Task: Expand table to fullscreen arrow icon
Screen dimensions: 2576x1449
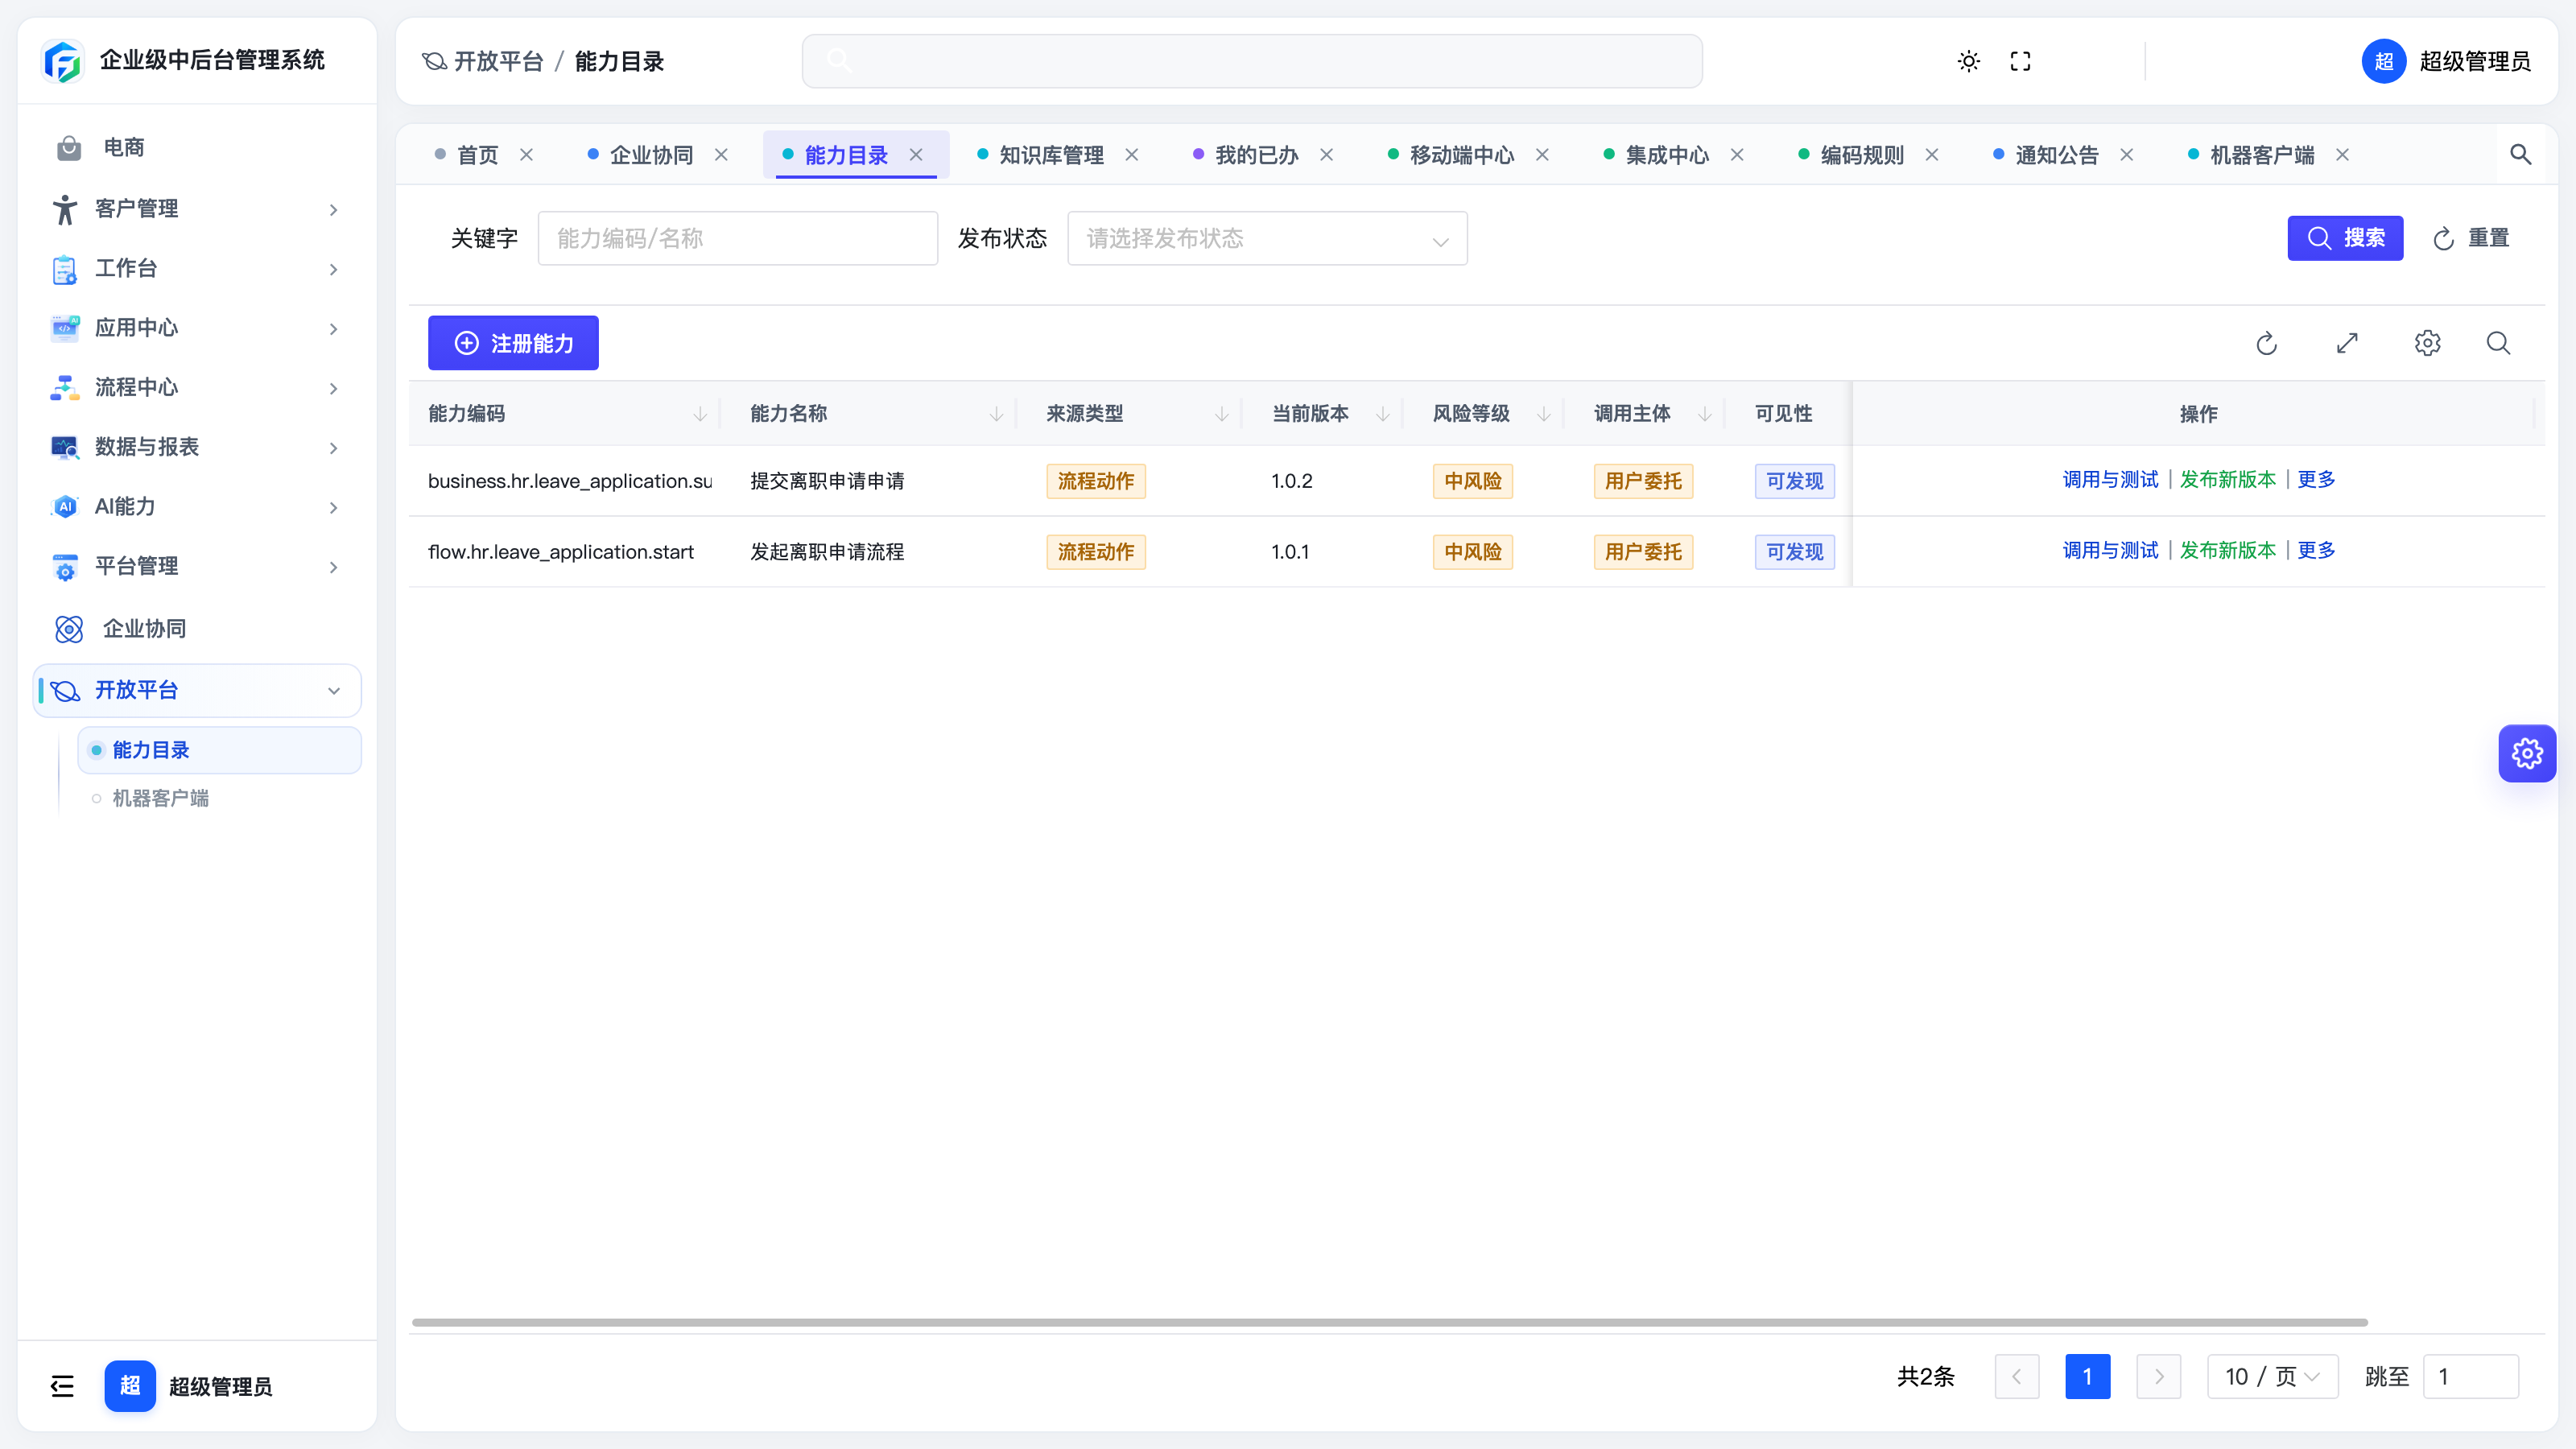Action: click(2347, 343)
